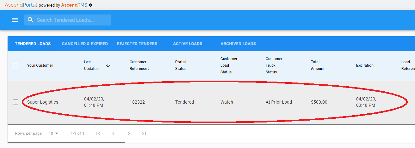The width and height of the screenshot is (415, 148).
Task: Switch to Tendered Loads tab
Action: point(33,44)
